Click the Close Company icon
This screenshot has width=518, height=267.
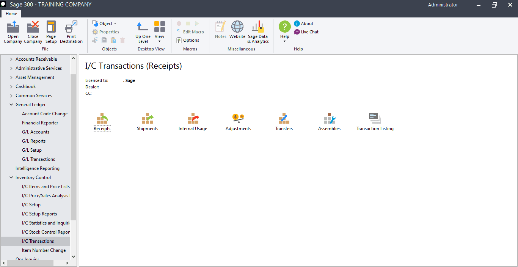[33, 32]
